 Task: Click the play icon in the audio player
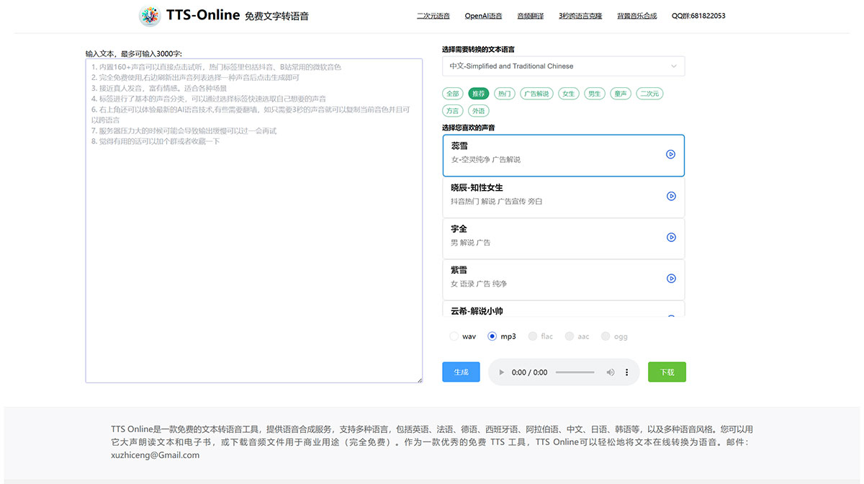pyautogui.click(x=500, y=372)
